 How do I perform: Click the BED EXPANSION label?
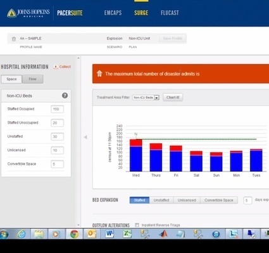pos(105,200)
